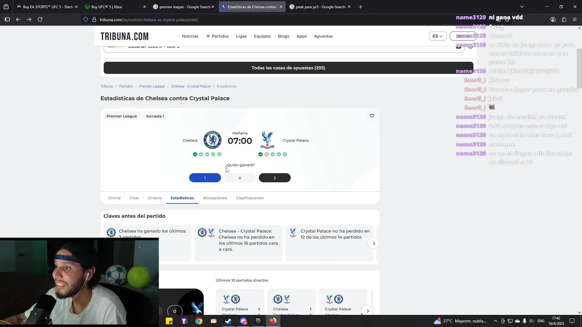
Task: Close the Estadísticas de Chelsea browser tab
Action: (x=281, y=7)
